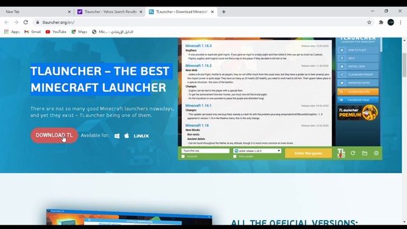407x229 pixels.
Task: Click the DOWNLOAD TL button
Action: click(54, 135)
